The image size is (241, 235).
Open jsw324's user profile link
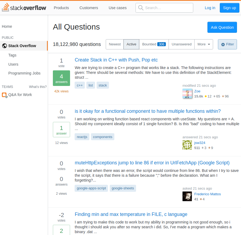click(200, 143)
